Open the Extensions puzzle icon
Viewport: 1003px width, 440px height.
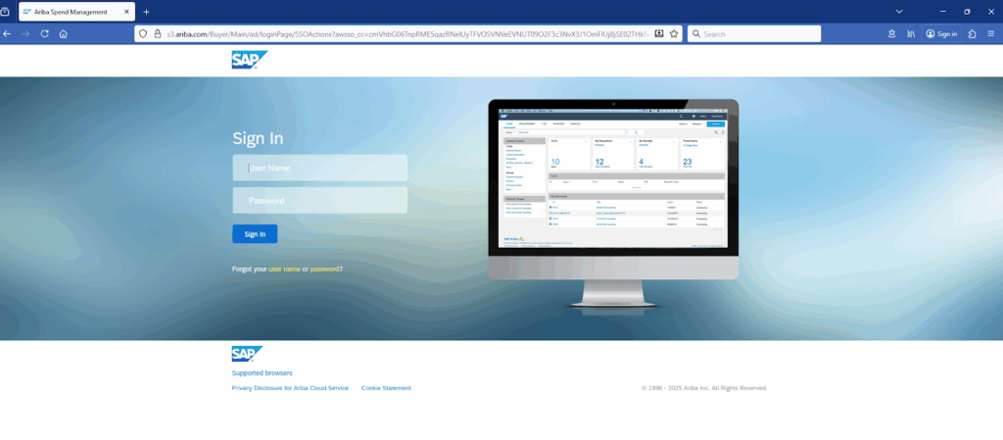pyautogui.click(x=972, y=33)
